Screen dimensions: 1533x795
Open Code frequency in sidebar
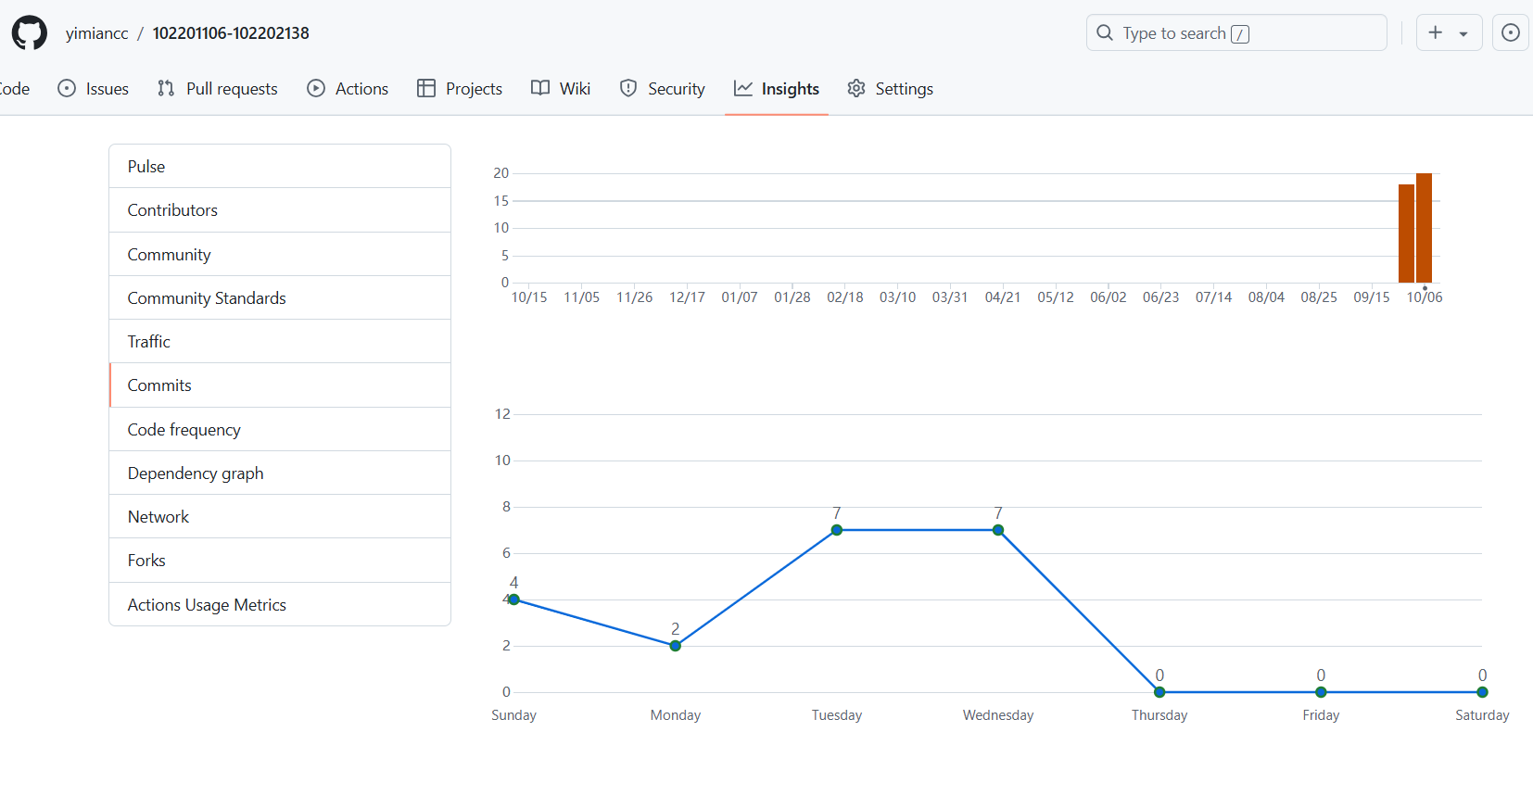click(x=184, y=430)
